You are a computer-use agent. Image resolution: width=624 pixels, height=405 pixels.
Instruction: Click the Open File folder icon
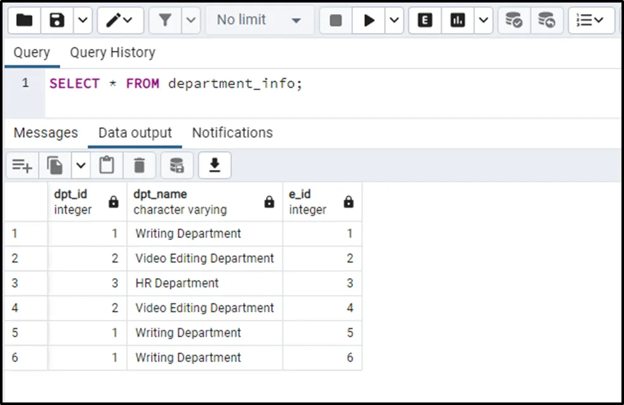[24, 20]
